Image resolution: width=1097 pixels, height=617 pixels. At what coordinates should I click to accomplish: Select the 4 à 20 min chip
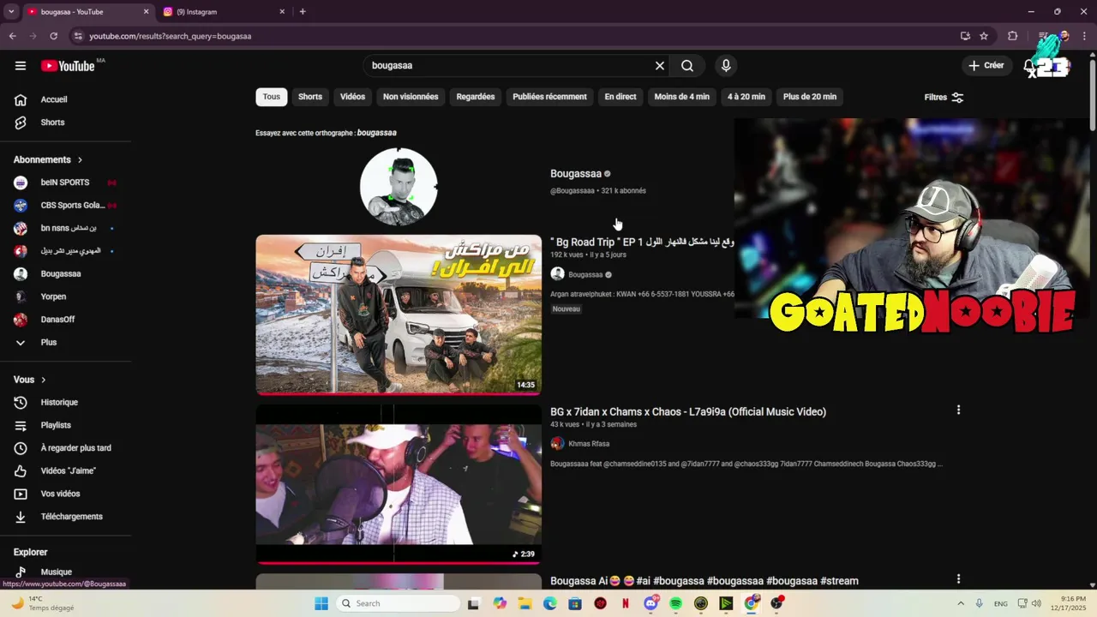746,97
